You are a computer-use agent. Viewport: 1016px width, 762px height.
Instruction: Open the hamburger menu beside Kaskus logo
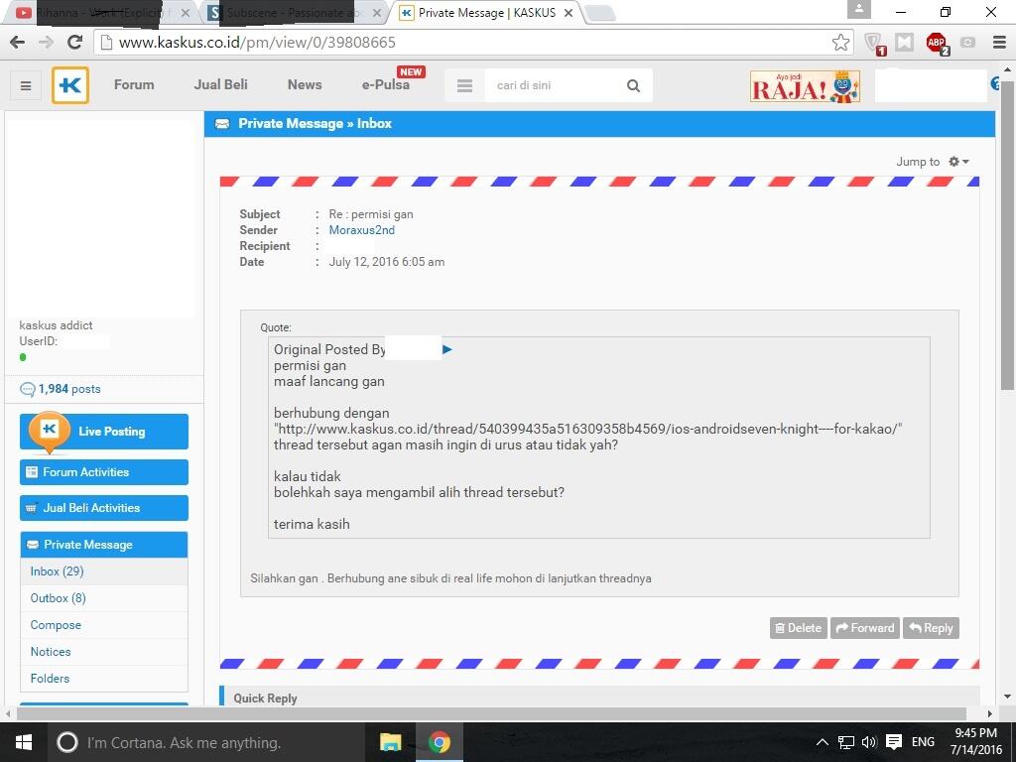click(x=26, y=85)
